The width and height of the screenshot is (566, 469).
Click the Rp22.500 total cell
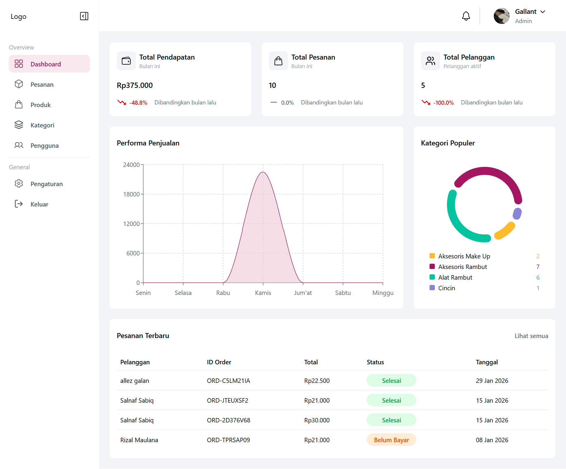tap(317, 381)
